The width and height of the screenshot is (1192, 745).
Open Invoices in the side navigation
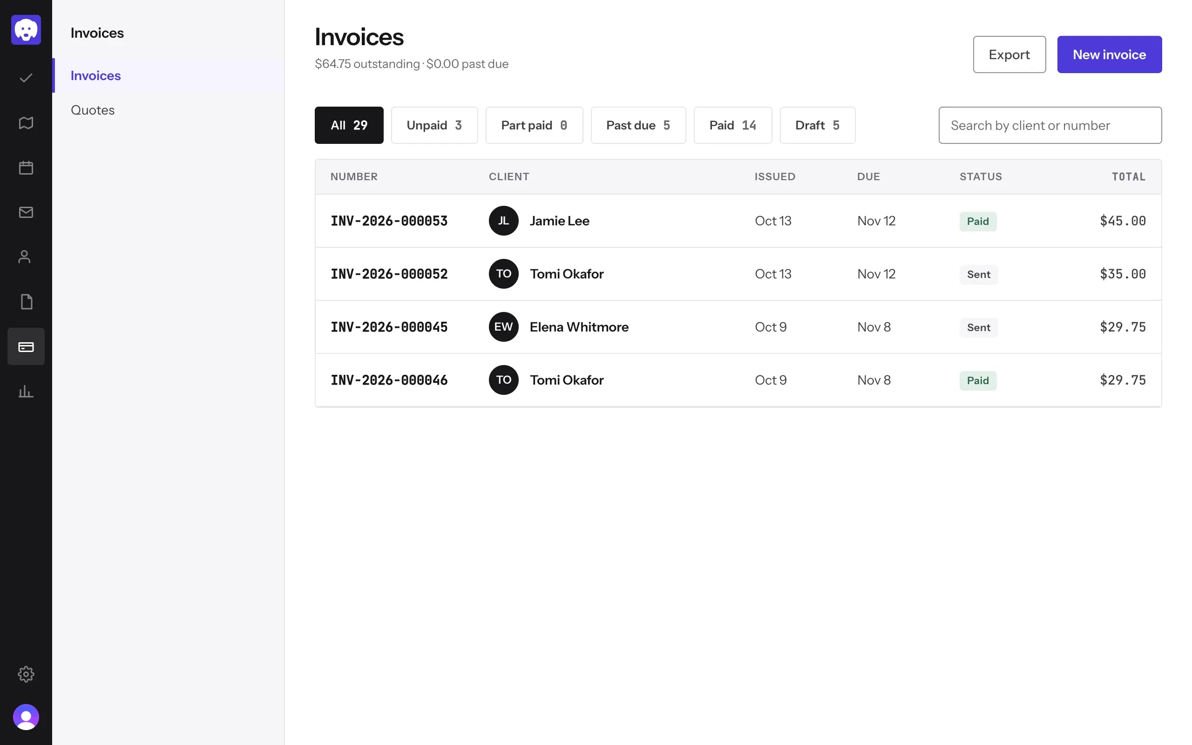[168, 75]
